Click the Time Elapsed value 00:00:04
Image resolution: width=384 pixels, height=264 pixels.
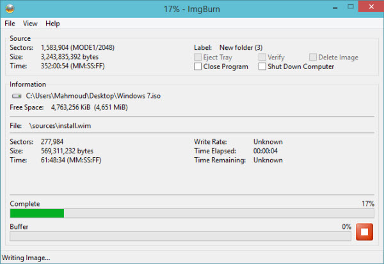point(266,151)
